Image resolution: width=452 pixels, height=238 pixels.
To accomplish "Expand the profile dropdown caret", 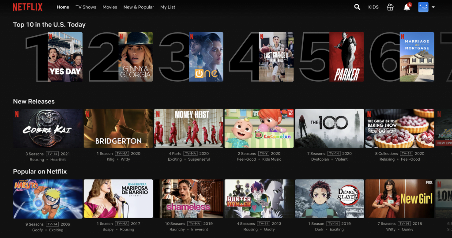I will [x=433, y=8].
